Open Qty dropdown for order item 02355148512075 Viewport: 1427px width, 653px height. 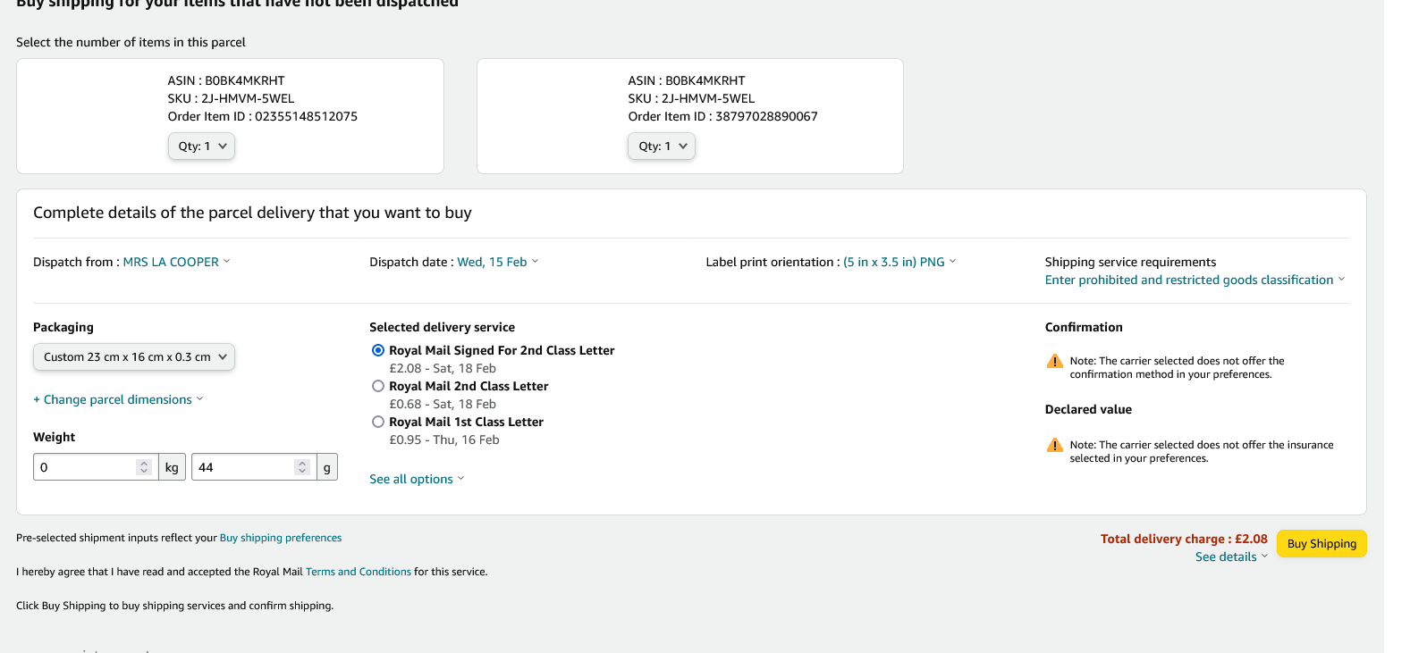tap(201, 147)
